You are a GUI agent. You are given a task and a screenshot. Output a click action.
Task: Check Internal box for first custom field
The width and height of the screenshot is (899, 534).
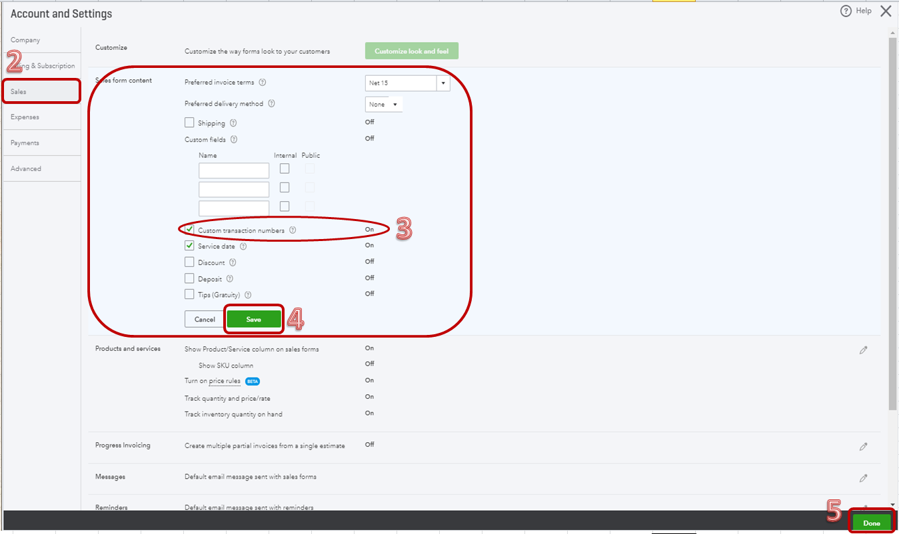285,168
